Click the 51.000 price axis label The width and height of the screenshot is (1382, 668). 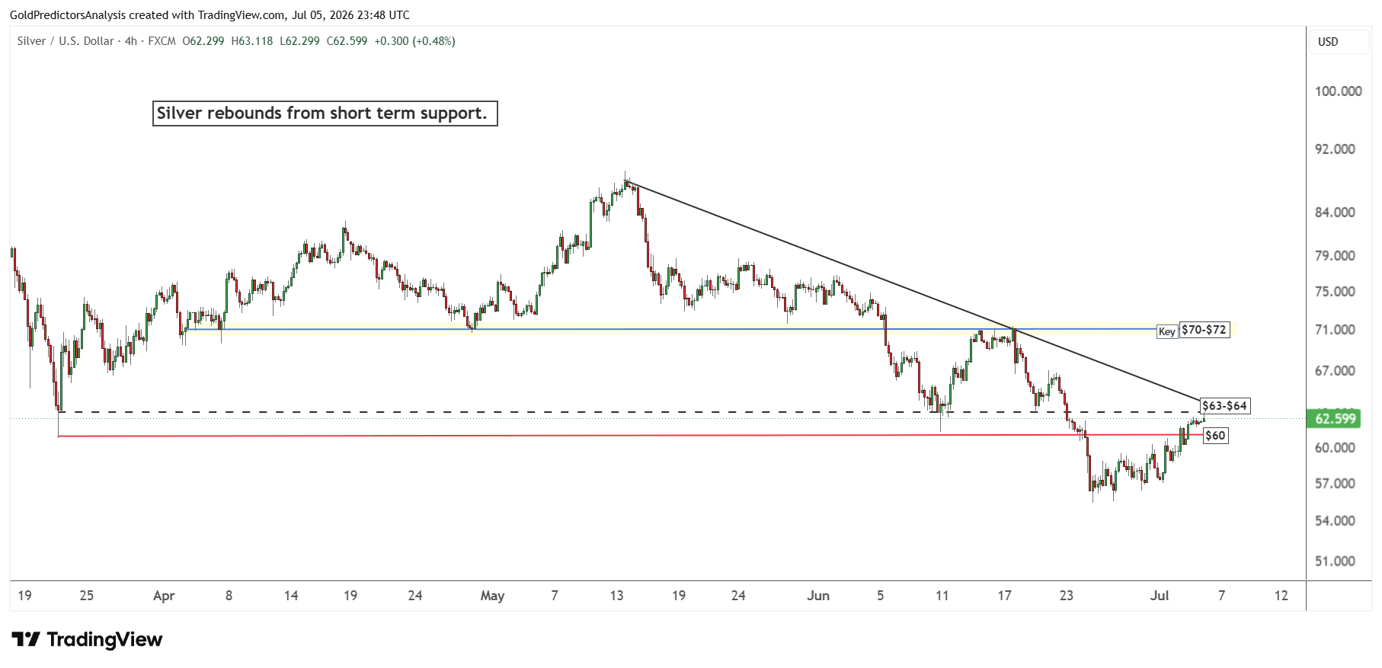click(1335, 561)
